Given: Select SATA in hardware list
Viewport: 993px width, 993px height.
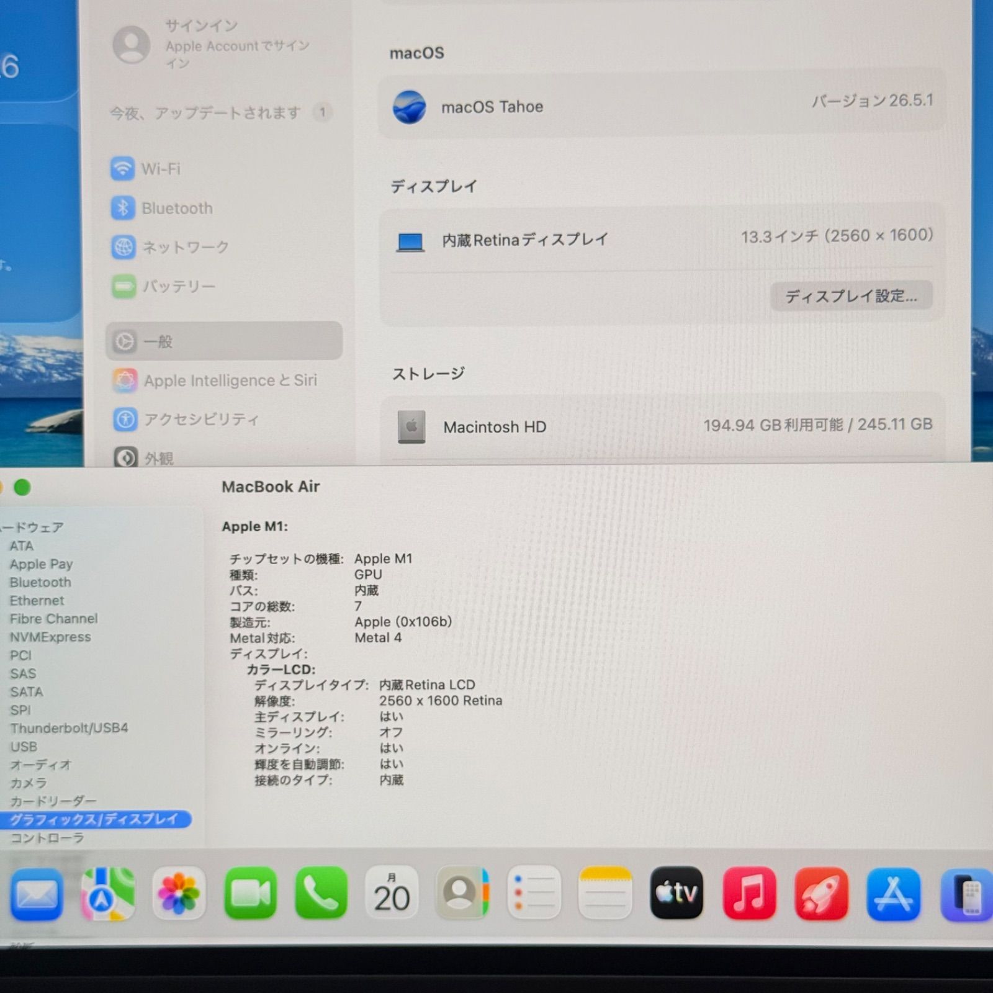Looking at the screenshot, I should tap(27, 691).
